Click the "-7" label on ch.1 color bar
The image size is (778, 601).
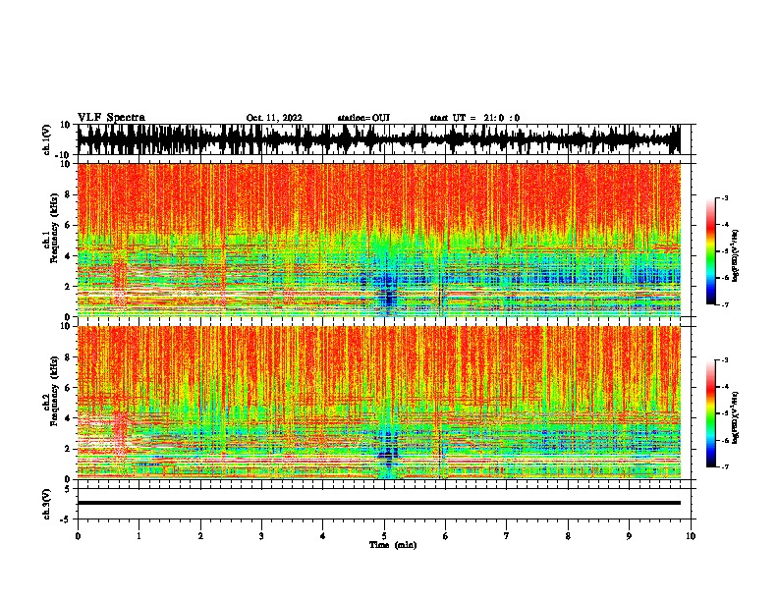(x=725, y=304)
